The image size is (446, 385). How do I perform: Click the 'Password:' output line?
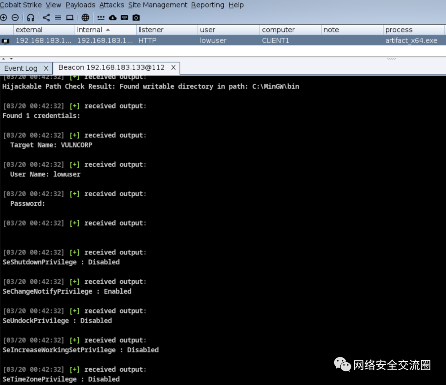tap(28, 204)
